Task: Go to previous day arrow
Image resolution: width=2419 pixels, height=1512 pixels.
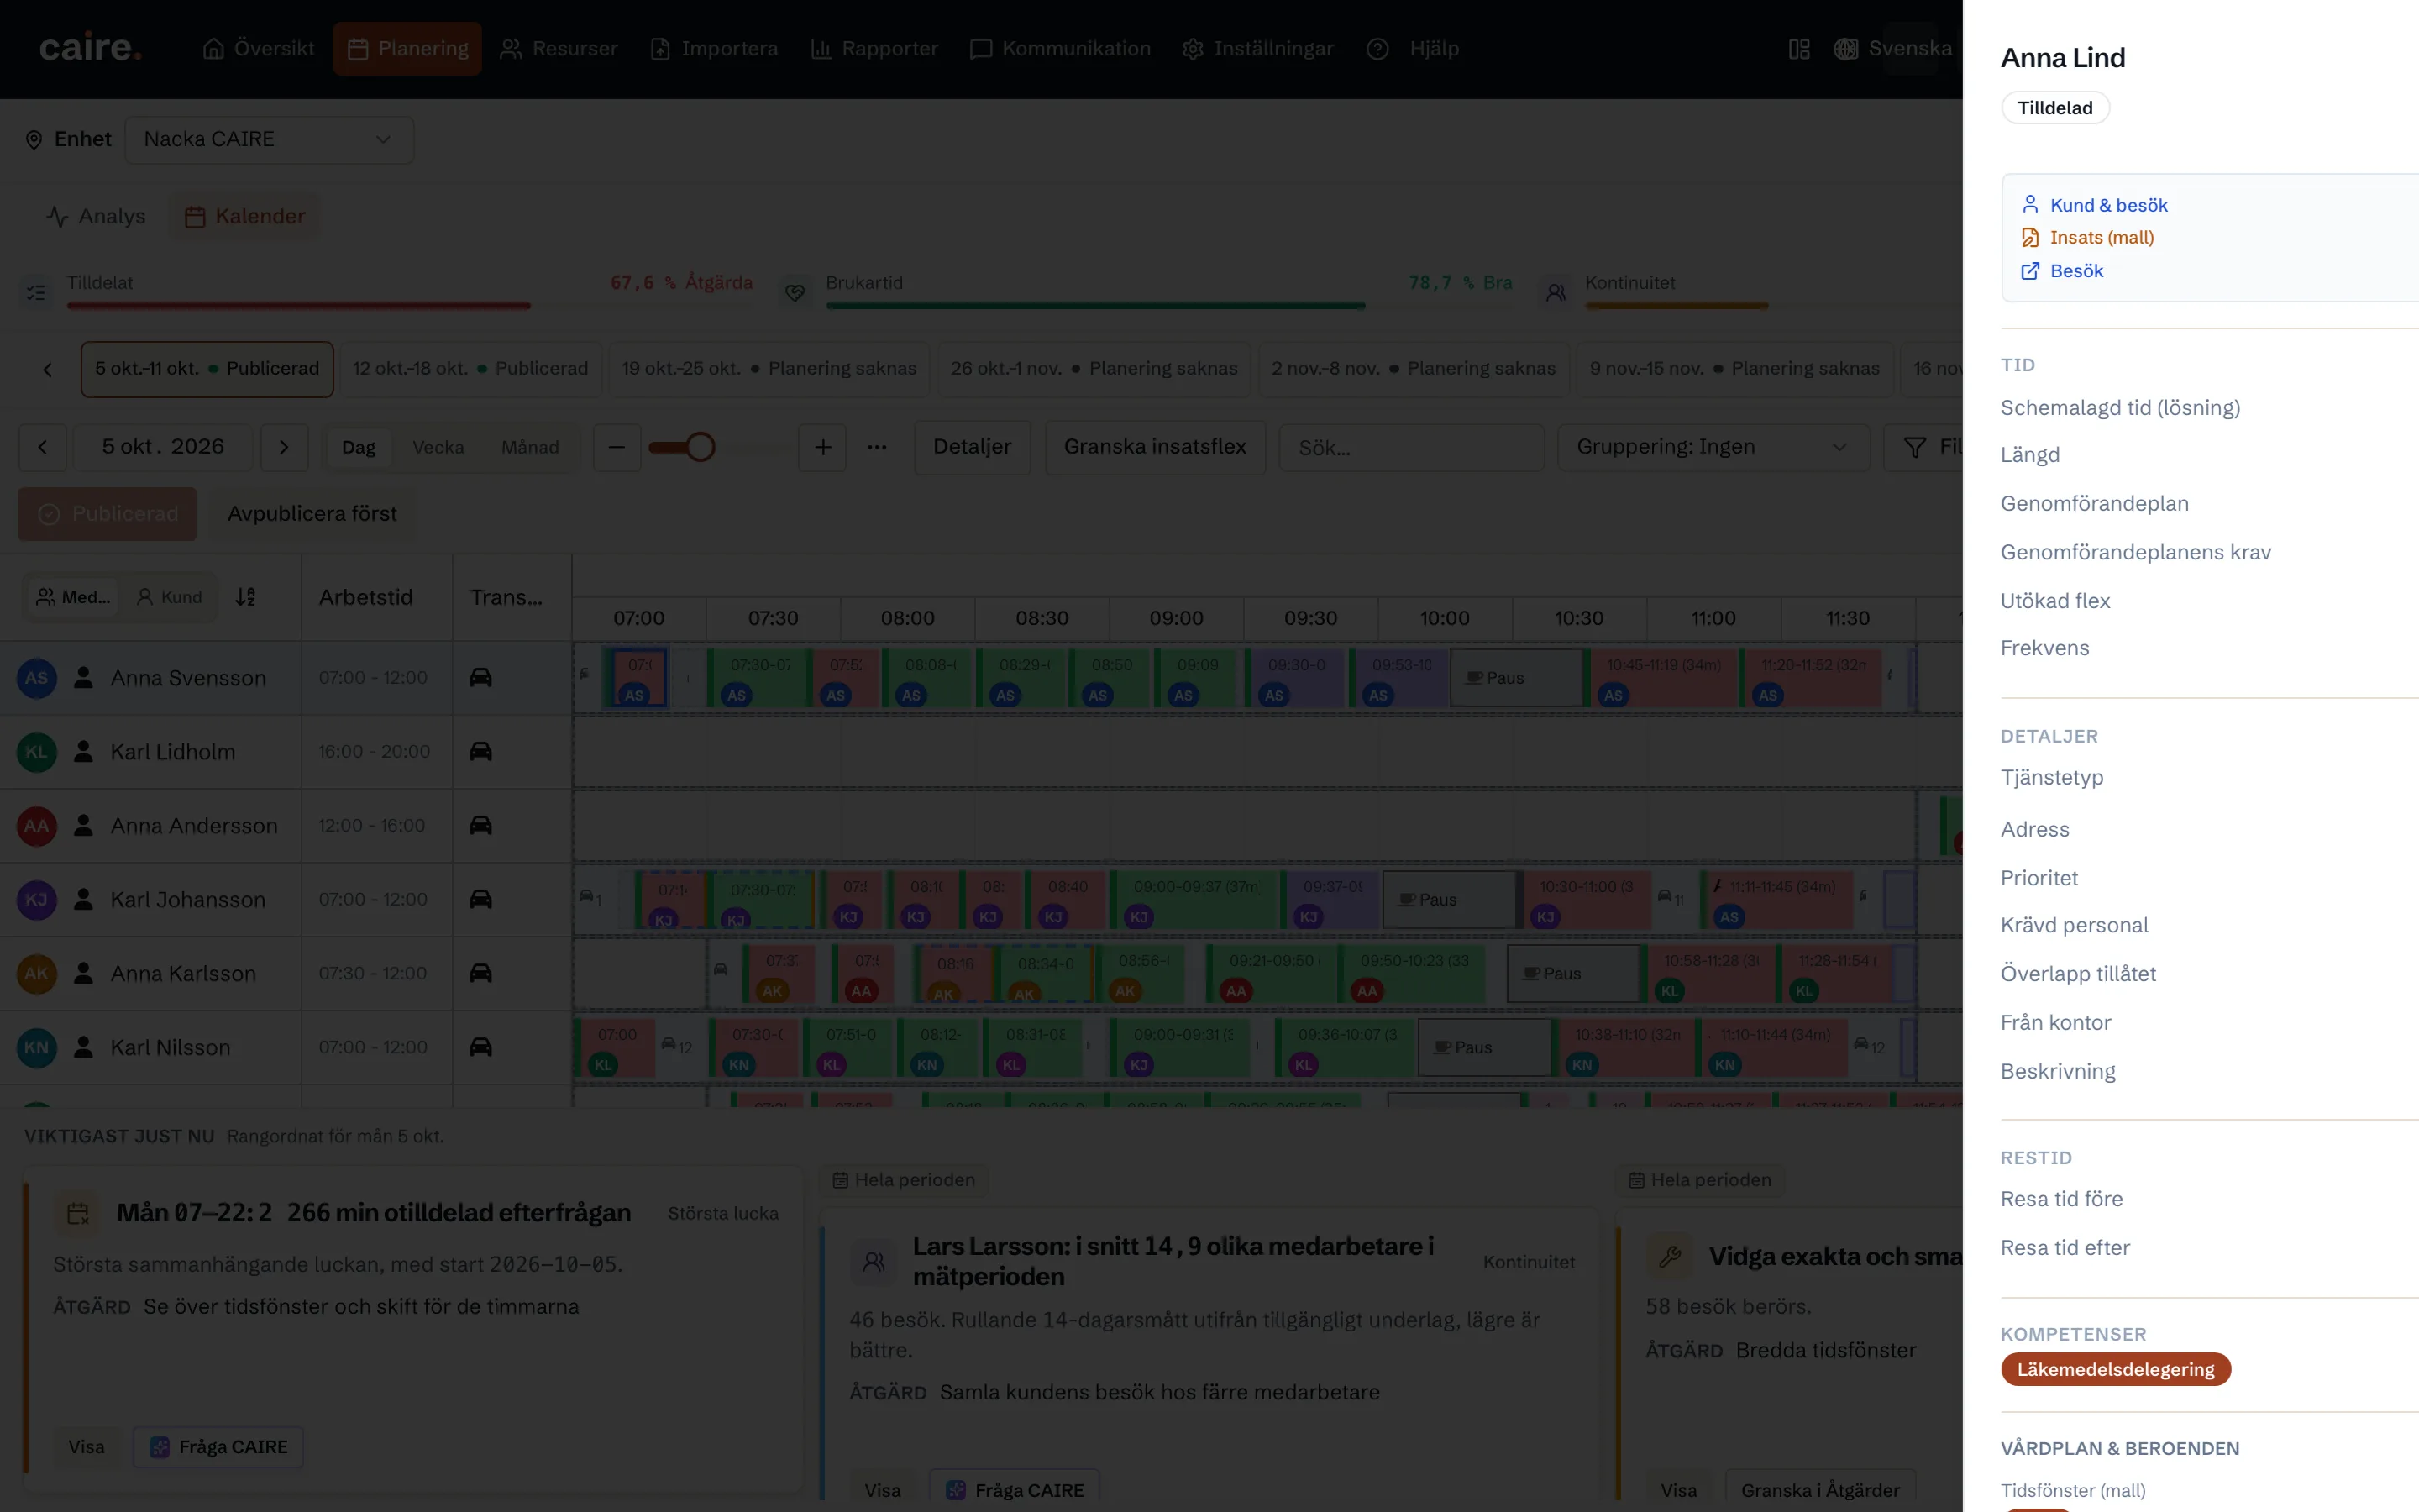Action: click(43, 447)
